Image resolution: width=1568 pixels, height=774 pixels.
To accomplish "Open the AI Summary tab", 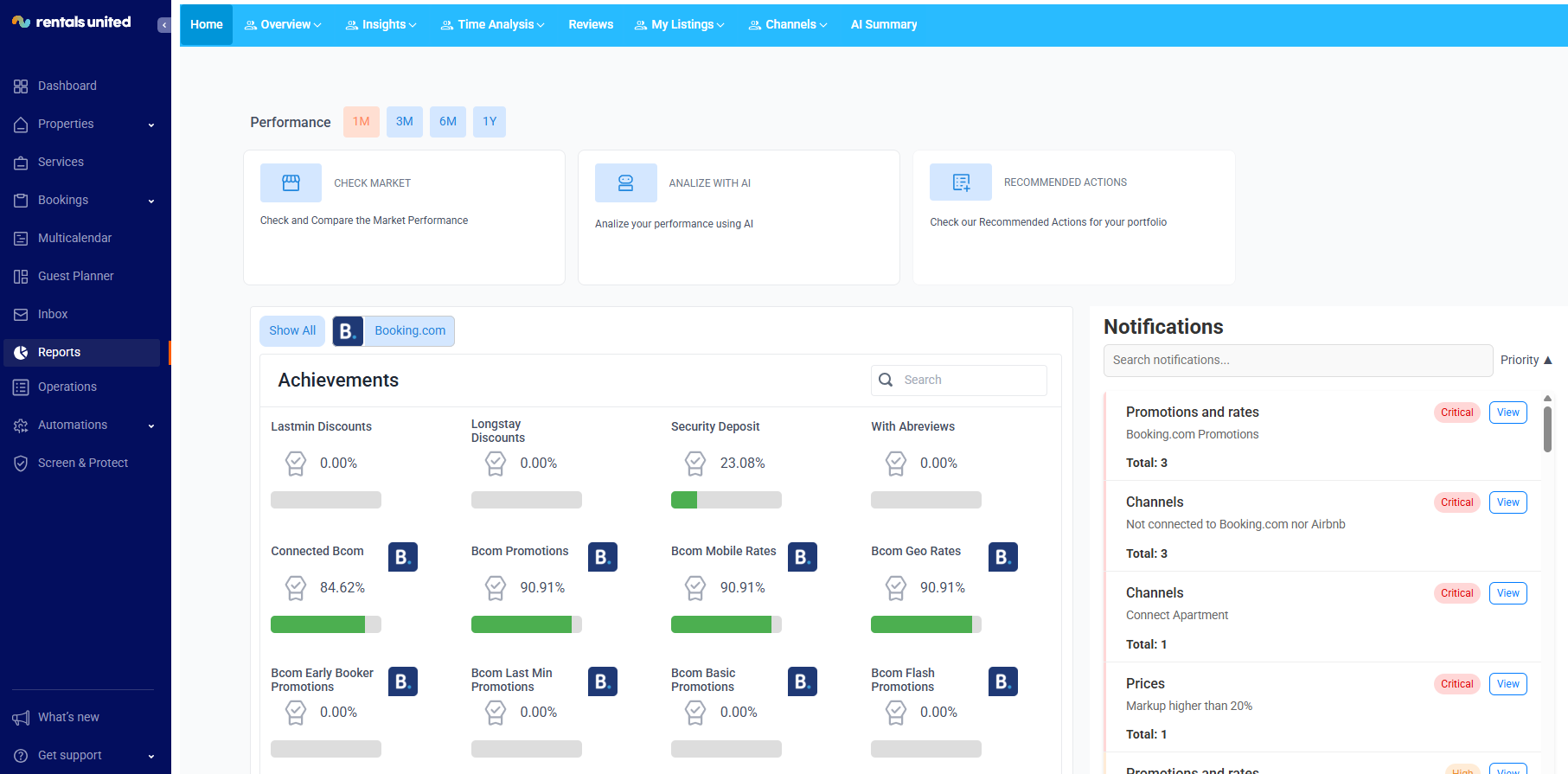I will tap(884, 24).
